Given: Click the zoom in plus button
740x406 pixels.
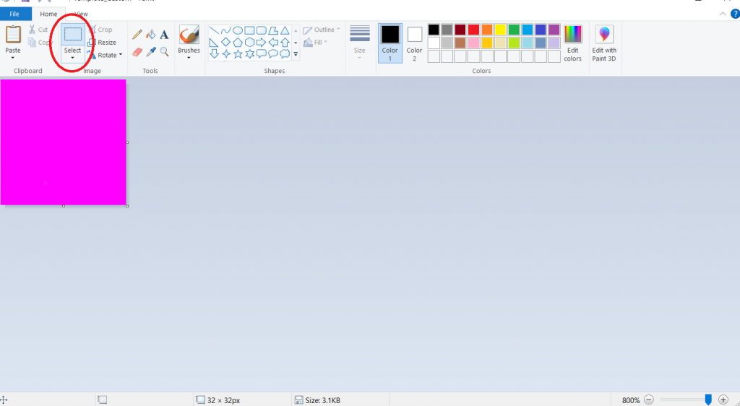Looking at the screenshot, I should coord(723,399).
